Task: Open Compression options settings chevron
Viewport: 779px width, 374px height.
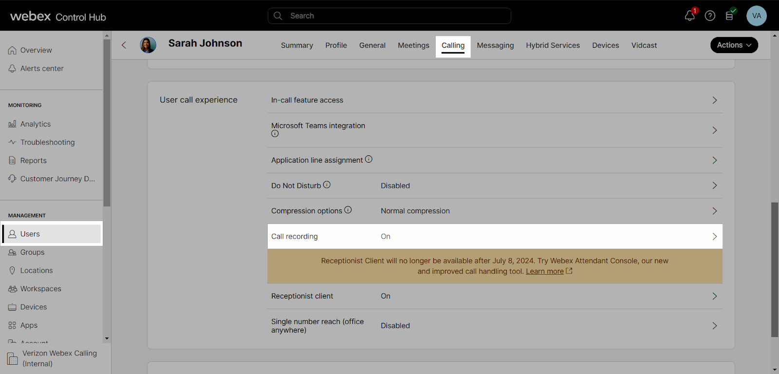Action: 715,211
